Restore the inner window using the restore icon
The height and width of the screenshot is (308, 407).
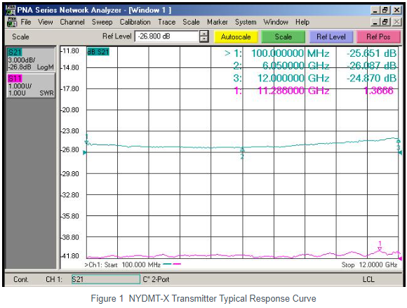click(385, 22)
